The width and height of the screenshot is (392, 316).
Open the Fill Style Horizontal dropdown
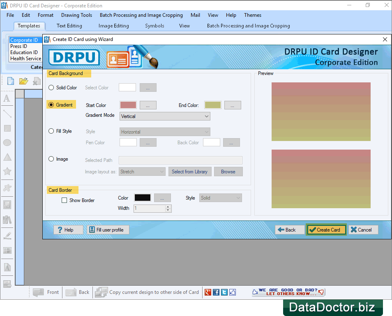pos(165,132)
